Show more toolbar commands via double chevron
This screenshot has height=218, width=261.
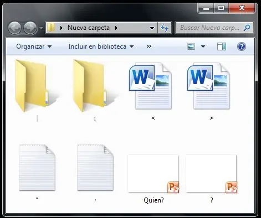[149, 46]
